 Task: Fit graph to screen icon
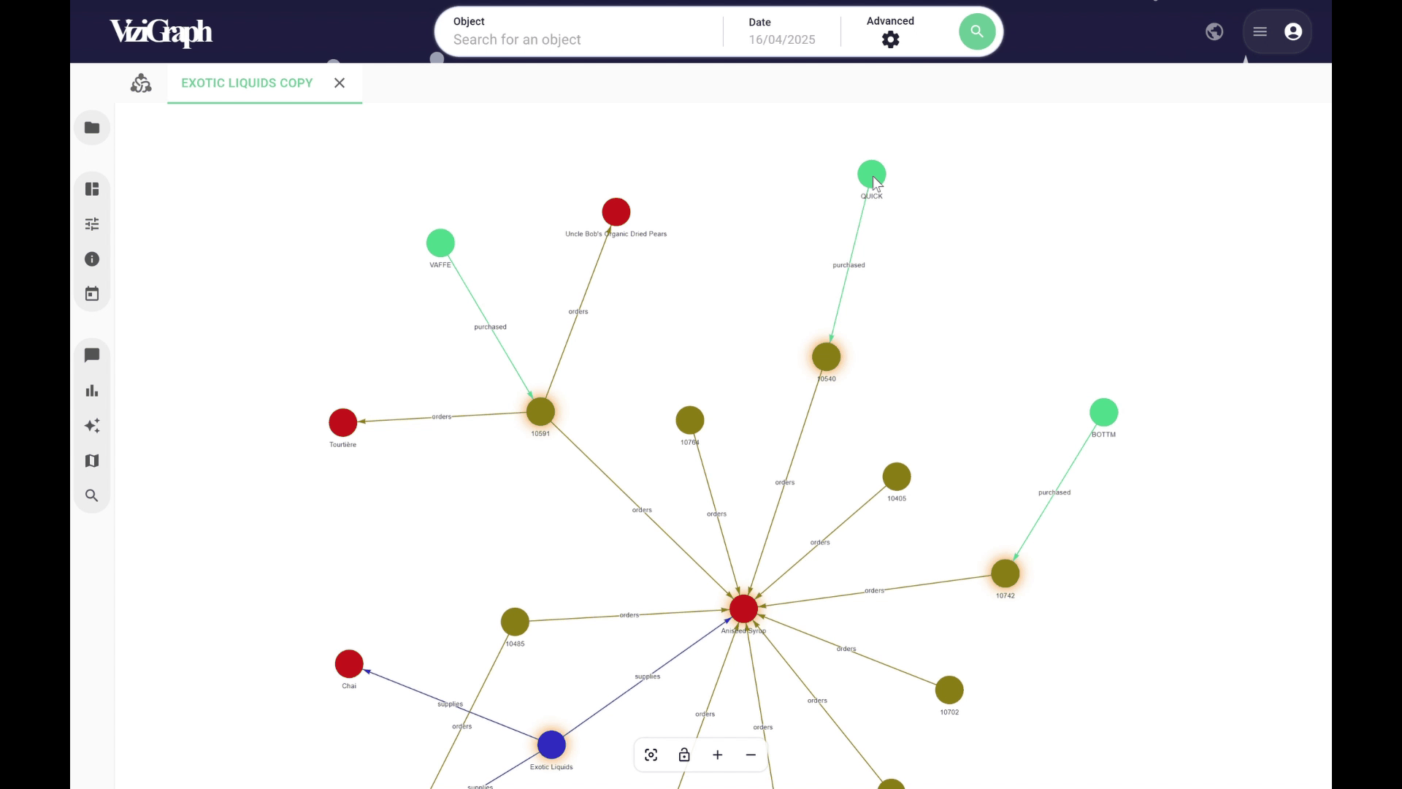pyautogui.click(x=651, y=755)
